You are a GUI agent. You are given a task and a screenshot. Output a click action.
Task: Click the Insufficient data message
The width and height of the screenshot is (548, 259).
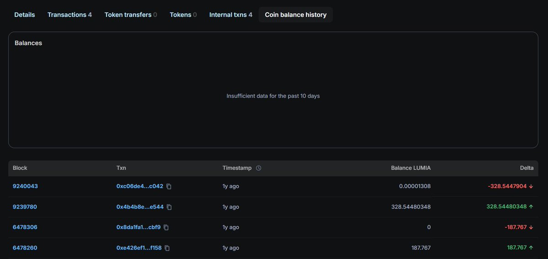[x=273, y=96]
